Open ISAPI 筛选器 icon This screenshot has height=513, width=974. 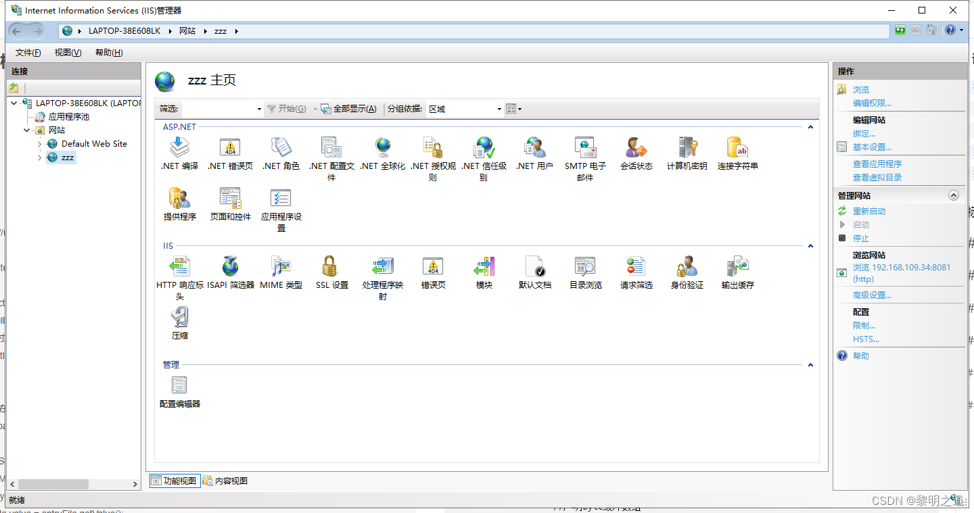click(x=230, y=266)
